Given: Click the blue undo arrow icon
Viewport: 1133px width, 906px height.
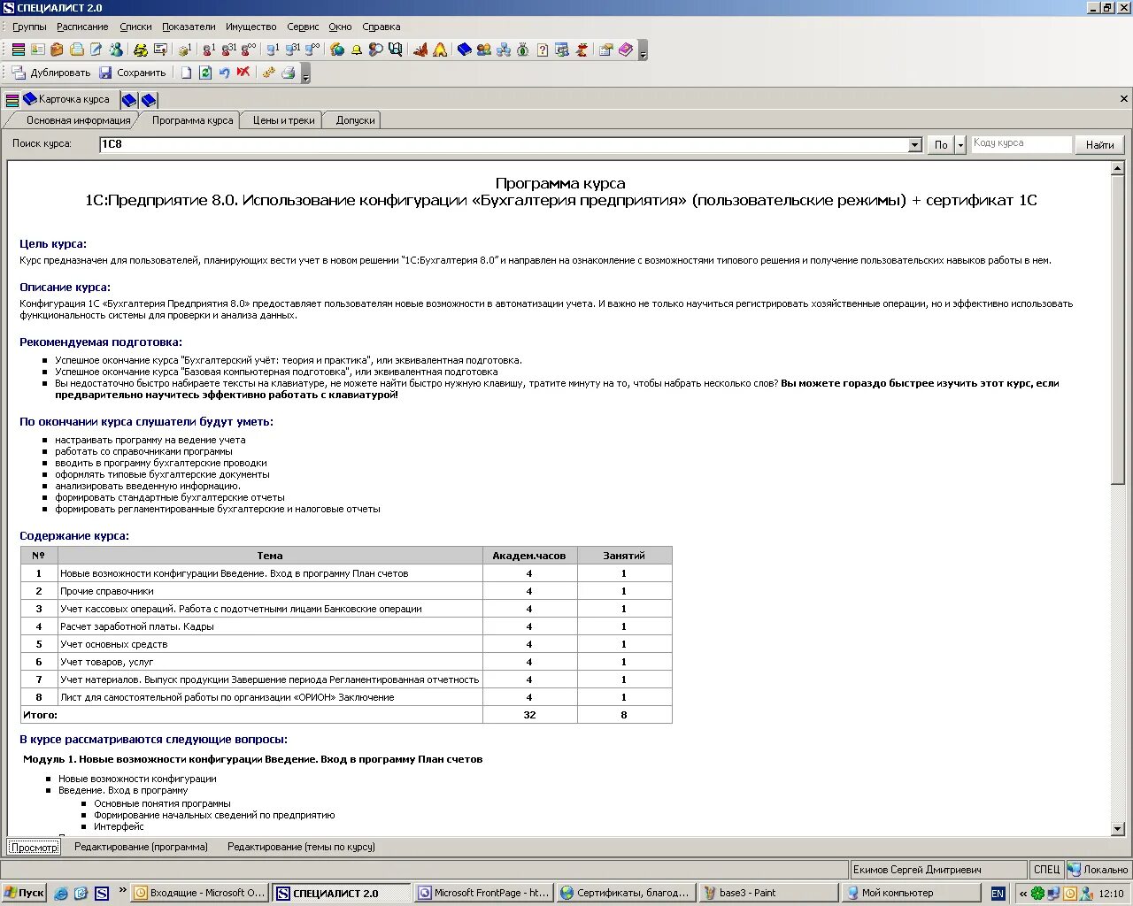Looking at the screenshot, I should click(224, 73).
